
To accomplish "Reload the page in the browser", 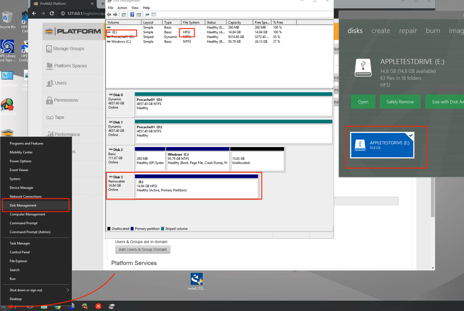I will point(52,13).
